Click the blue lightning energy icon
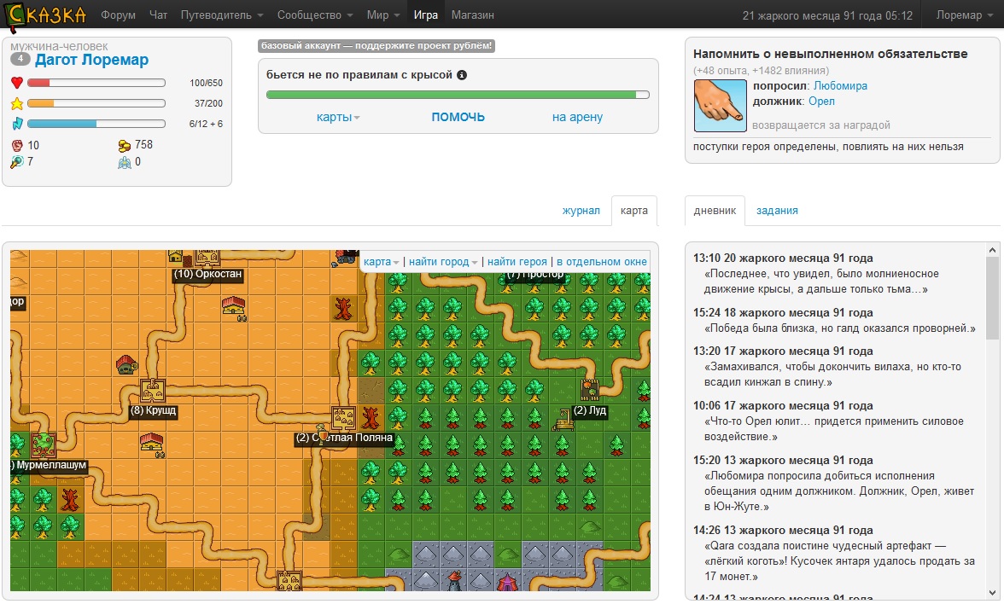This screenshot has height=604, width=1004. tap(17, 124)
